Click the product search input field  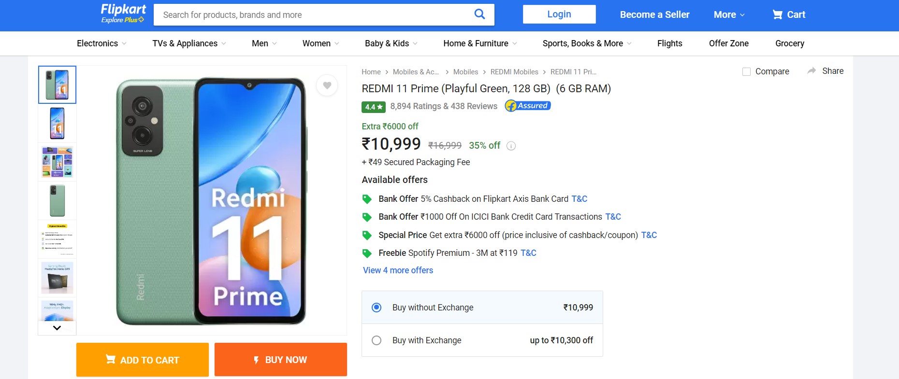(x=314, y=15)
